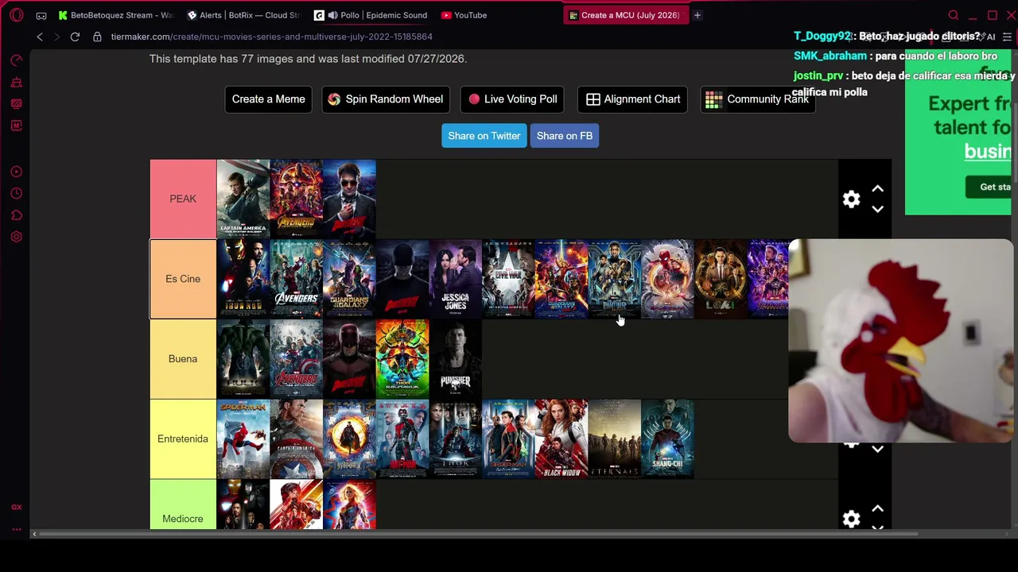Open the M-shaped sidebar icon
The width and height of the screenshot is (1018, 572).
tap(16, 126)
